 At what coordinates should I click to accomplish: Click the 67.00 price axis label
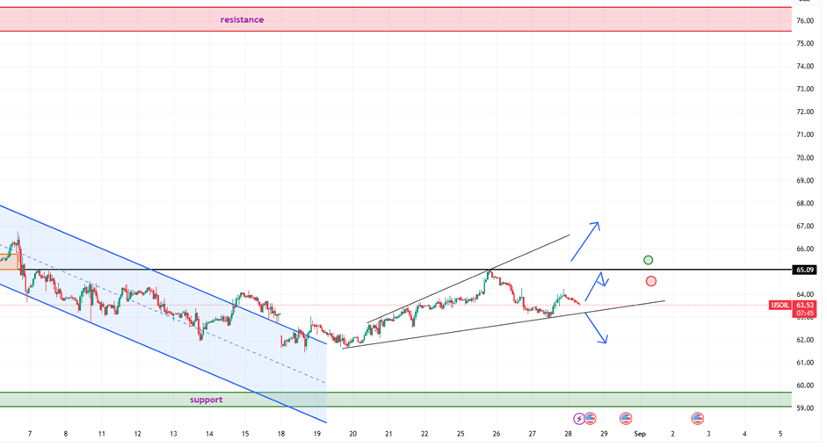pyautogui.click(x=805, y=227)
